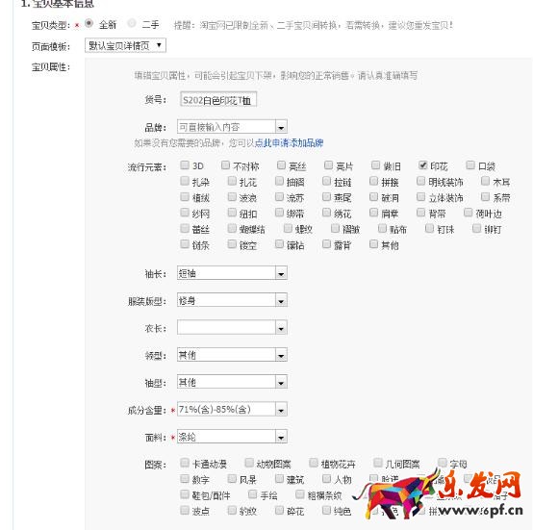This screenshot has width=533, height=530.
Task: Open the 领型 dropdown arrow
Action: pos(281,355)
